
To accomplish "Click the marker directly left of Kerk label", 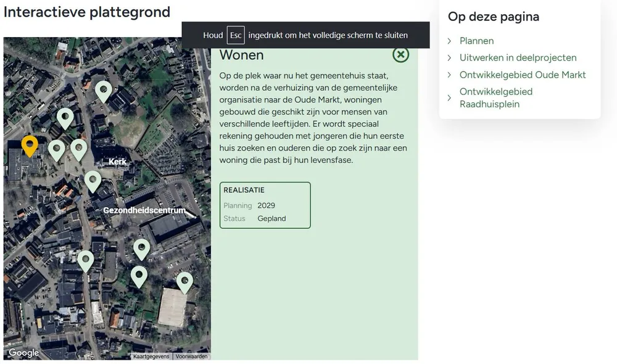I will (79, 149).
